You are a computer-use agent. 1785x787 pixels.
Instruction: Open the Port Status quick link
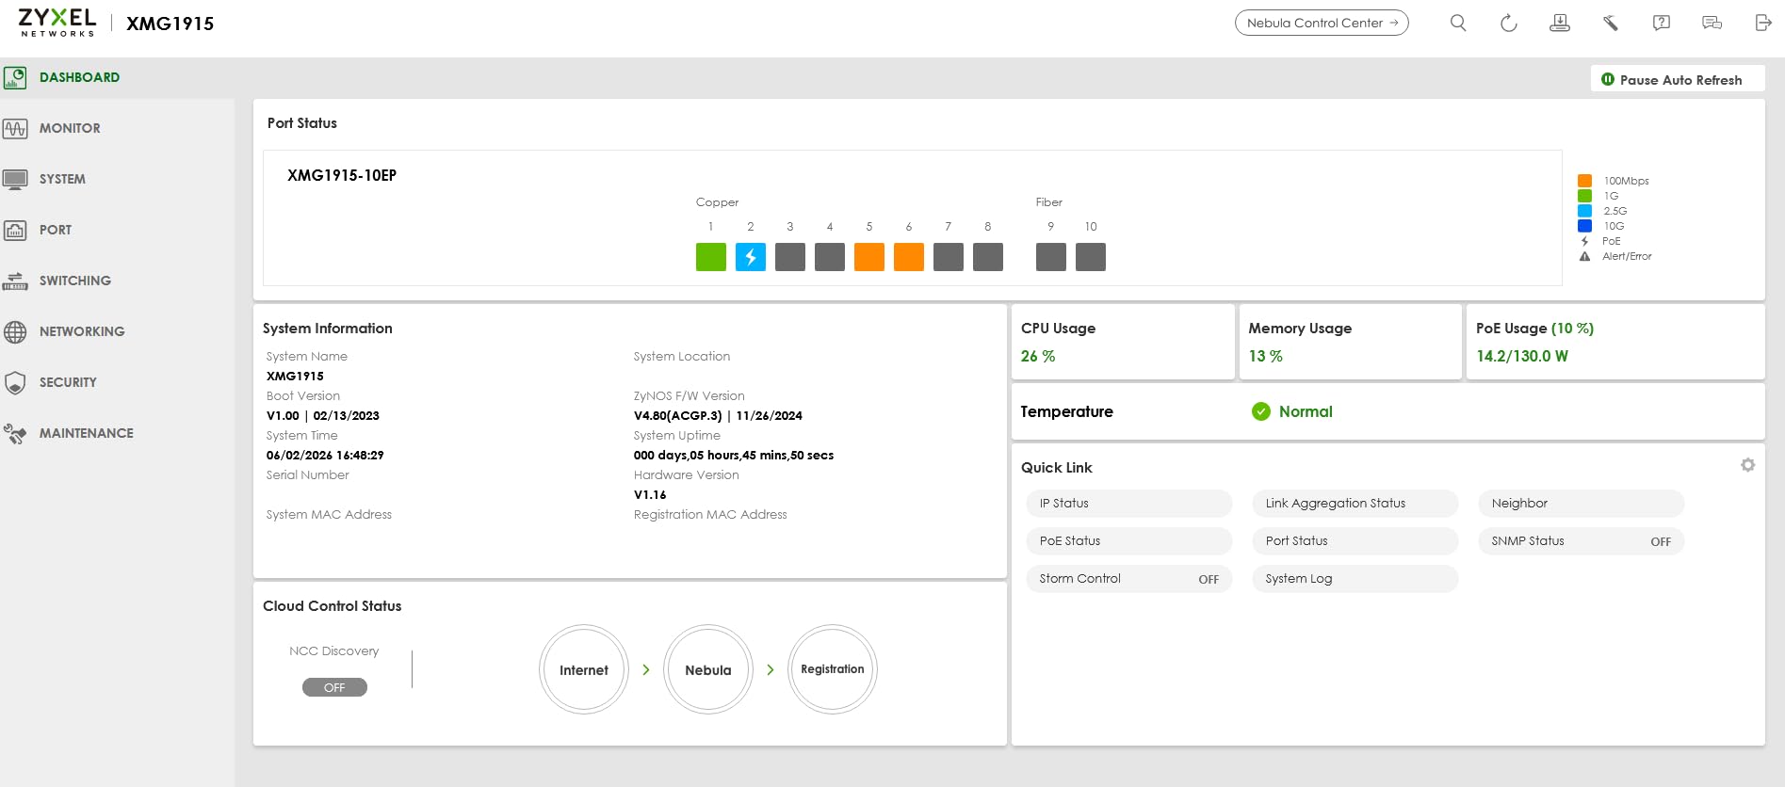(1355, 541)
